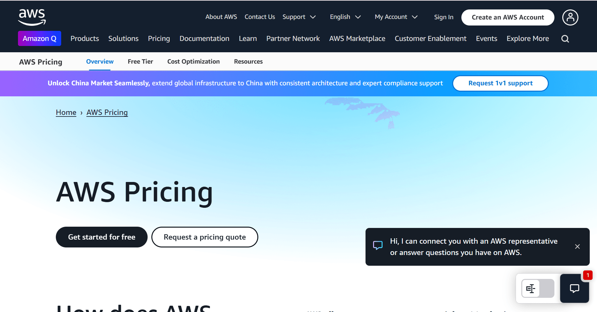Click the account profile icon top right
Viewport: 597px width, 312px height.
(570, 17)
